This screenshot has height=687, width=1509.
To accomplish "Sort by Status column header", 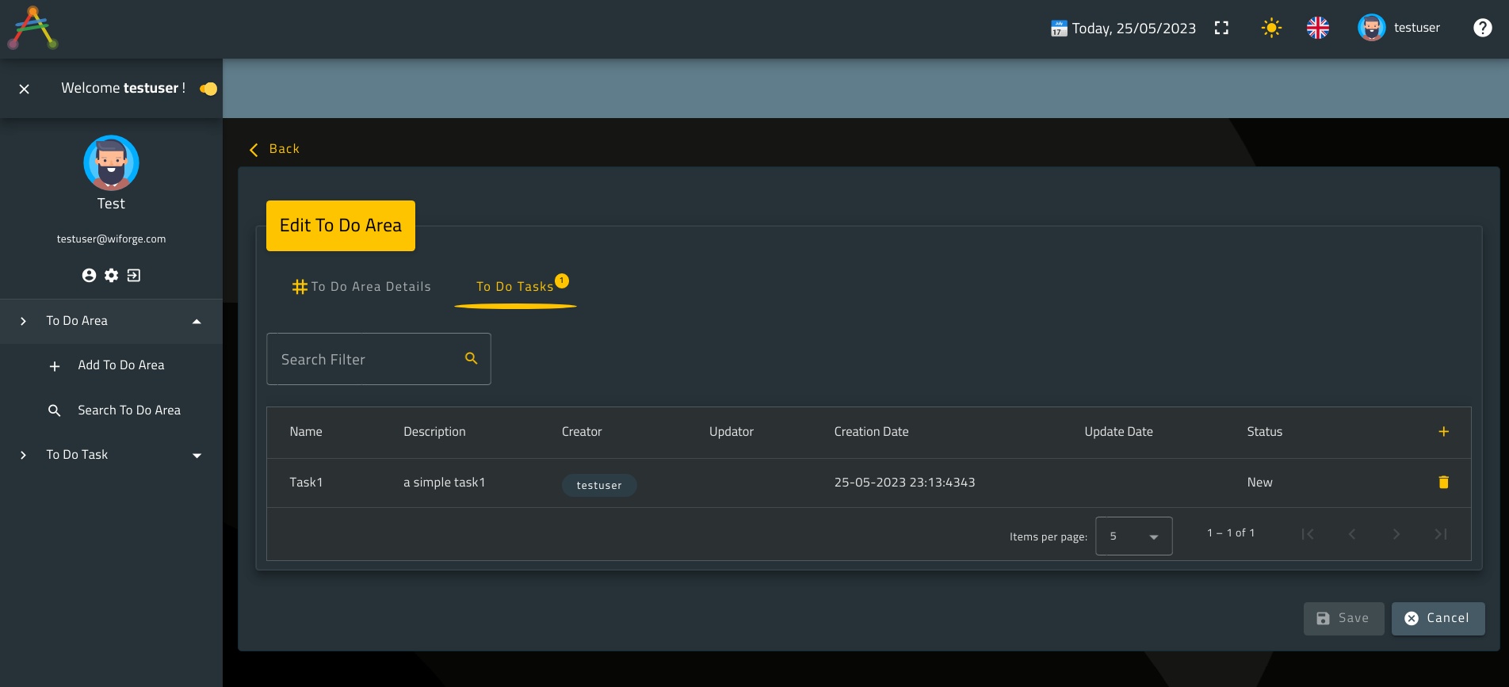I will 1264,432.
